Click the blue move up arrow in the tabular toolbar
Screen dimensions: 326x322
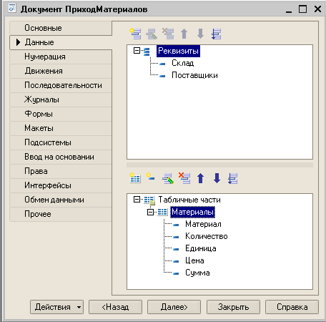(201, 178)
